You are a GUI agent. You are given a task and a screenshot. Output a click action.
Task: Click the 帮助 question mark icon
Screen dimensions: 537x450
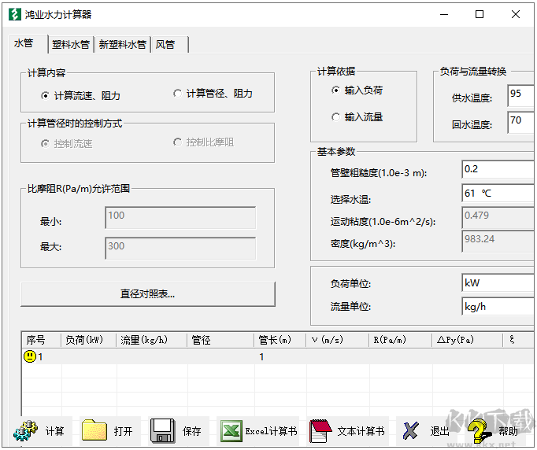point(479,431)
